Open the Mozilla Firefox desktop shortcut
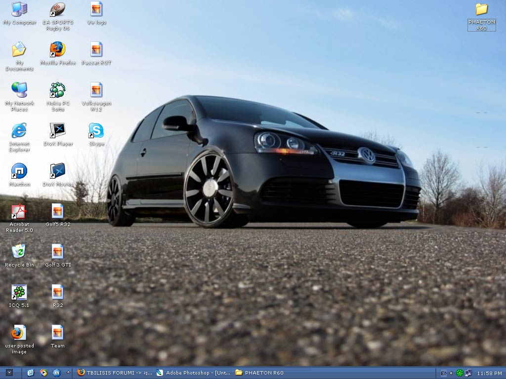The image size is (506, 379). point(58,50)
